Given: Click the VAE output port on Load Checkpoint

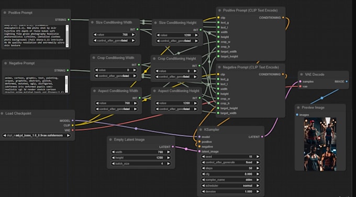Looking at the screenshot, I should [x=73, y=130].
